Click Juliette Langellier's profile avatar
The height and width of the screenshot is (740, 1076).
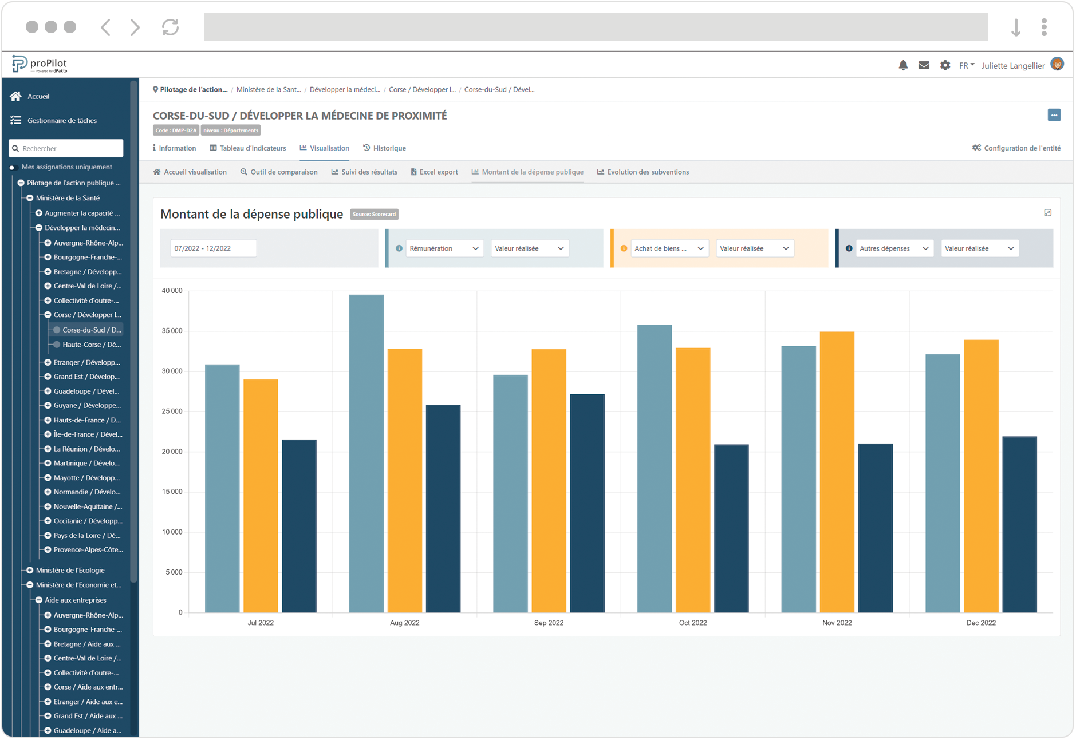pos(1057,64)
